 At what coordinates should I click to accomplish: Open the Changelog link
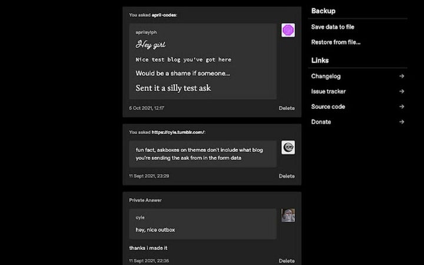click(x=326, y=76)
